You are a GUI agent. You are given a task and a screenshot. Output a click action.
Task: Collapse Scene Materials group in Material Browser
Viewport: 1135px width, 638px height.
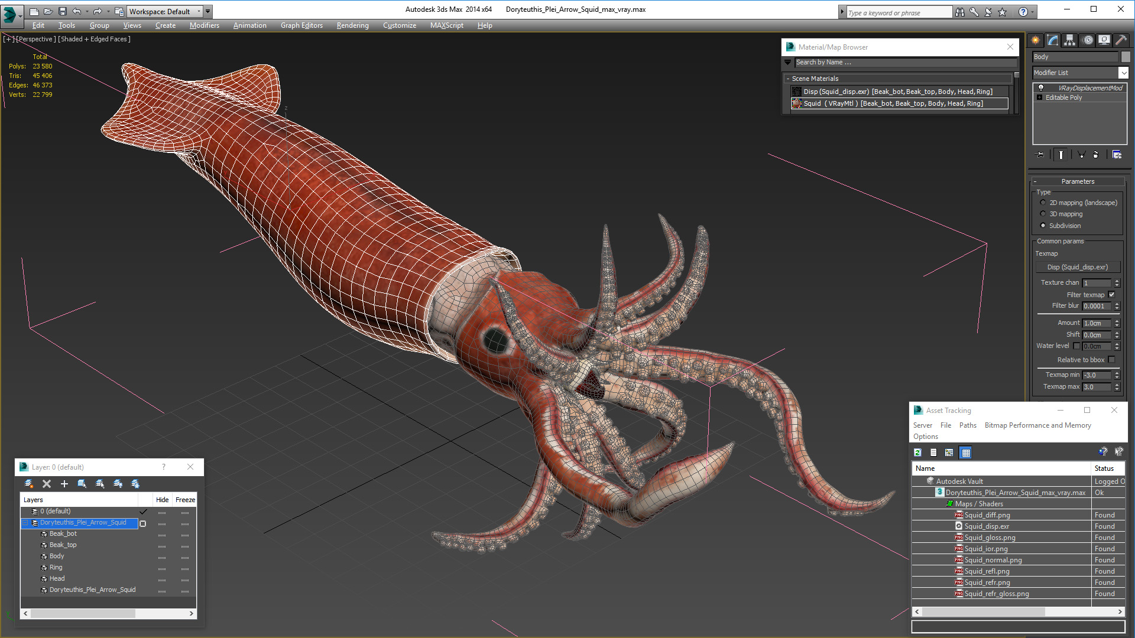788,79
